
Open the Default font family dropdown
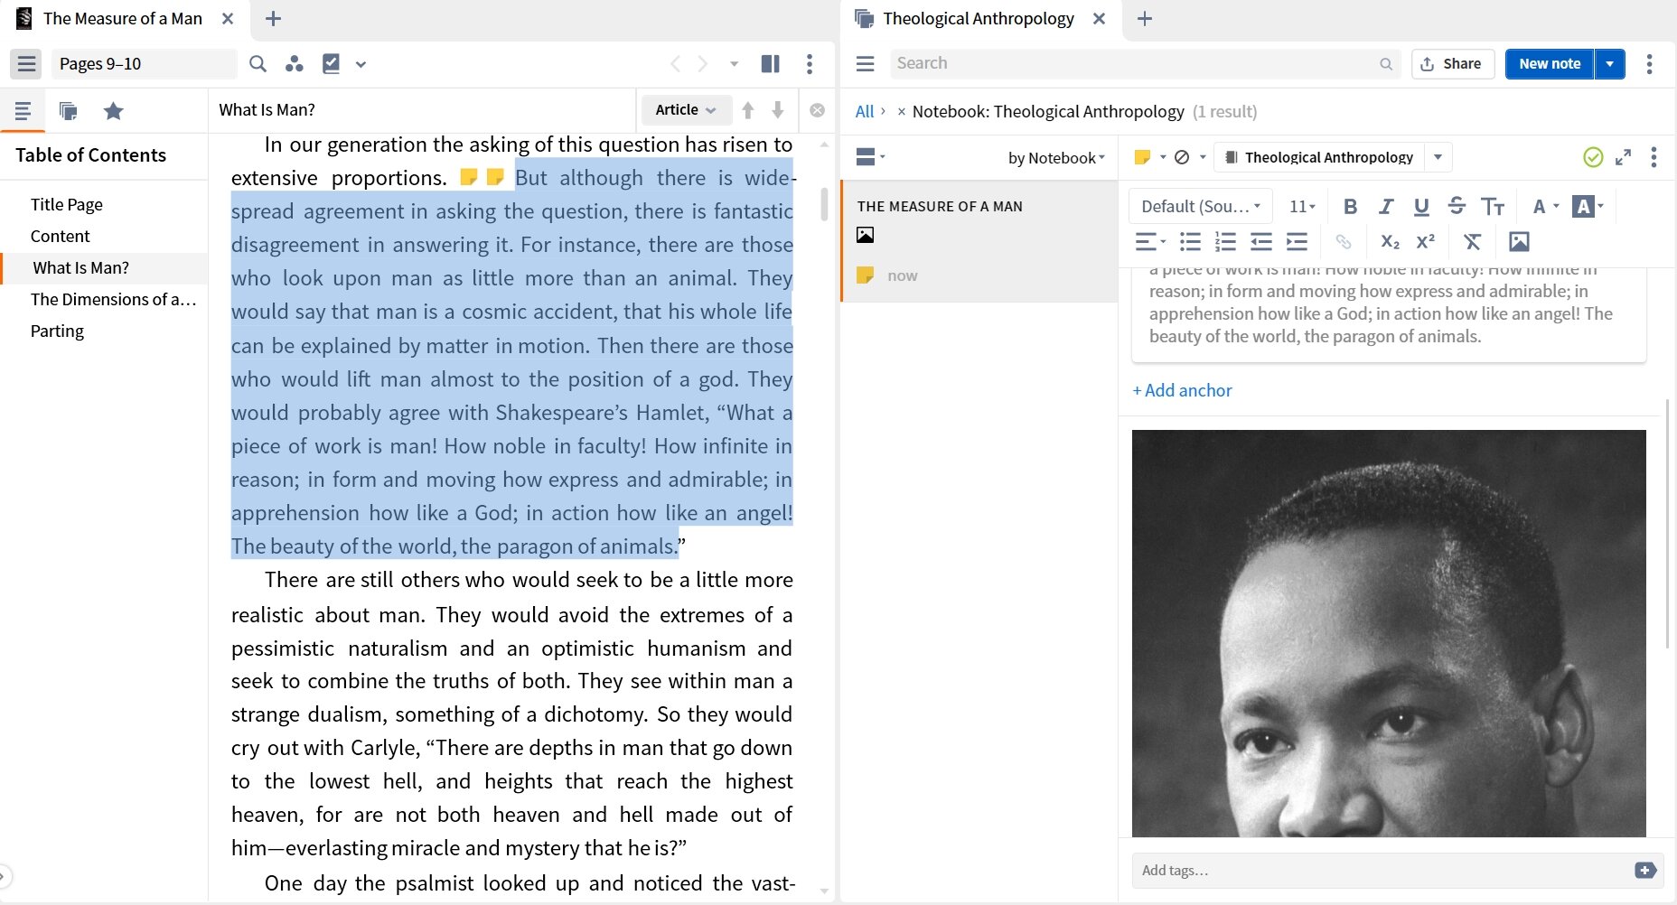1200,206
